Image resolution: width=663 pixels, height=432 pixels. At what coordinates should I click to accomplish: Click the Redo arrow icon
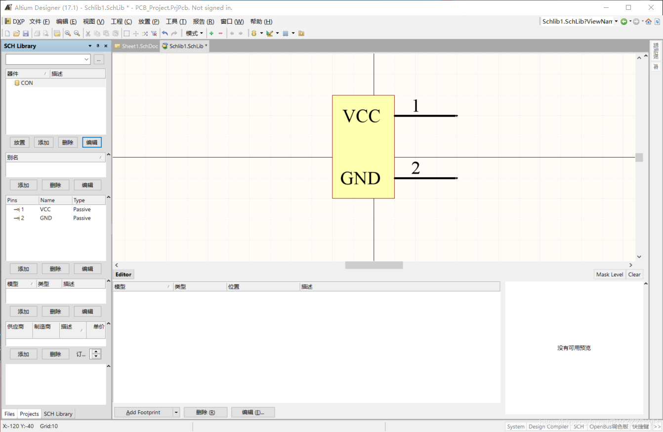pos(174,34)
